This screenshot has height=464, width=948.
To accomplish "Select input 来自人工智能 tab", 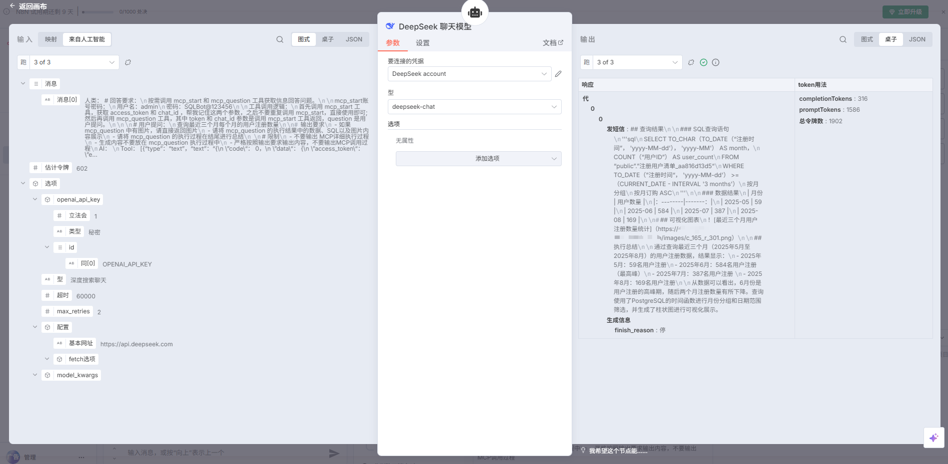I will click(87, 39).
